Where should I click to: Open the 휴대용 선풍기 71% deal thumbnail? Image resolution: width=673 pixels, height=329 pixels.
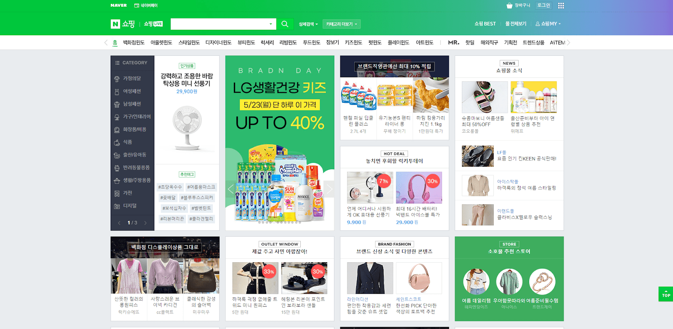tap(370, 188)
